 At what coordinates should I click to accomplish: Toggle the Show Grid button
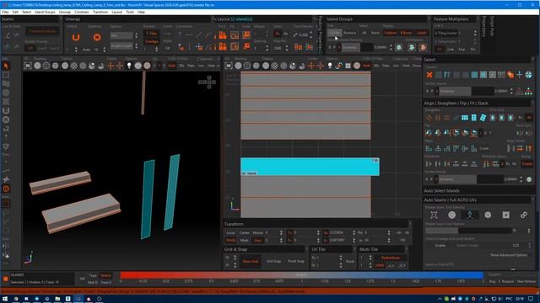(251, 262)
